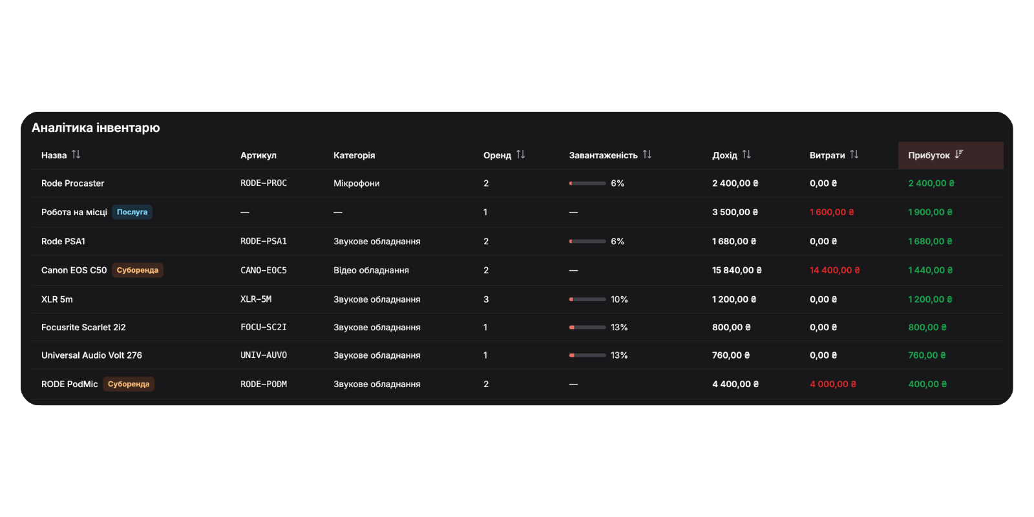The height and width of the screenshot is (517, 1034).
Task: Click sort arrows next to Оренд
Action: click(521, 154)
